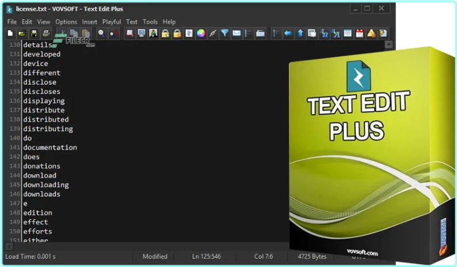The height and width of the screenshot is (267, 457).
Task: Click the vertical double-arrow icon
Action: (300, 33)
